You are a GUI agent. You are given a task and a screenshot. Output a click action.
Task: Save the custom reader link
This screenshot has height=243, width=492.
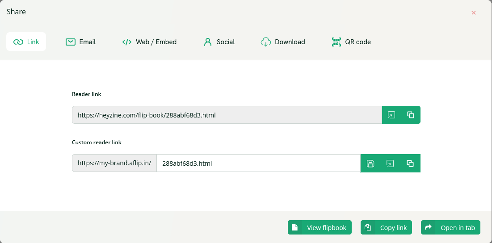[370, 163]
